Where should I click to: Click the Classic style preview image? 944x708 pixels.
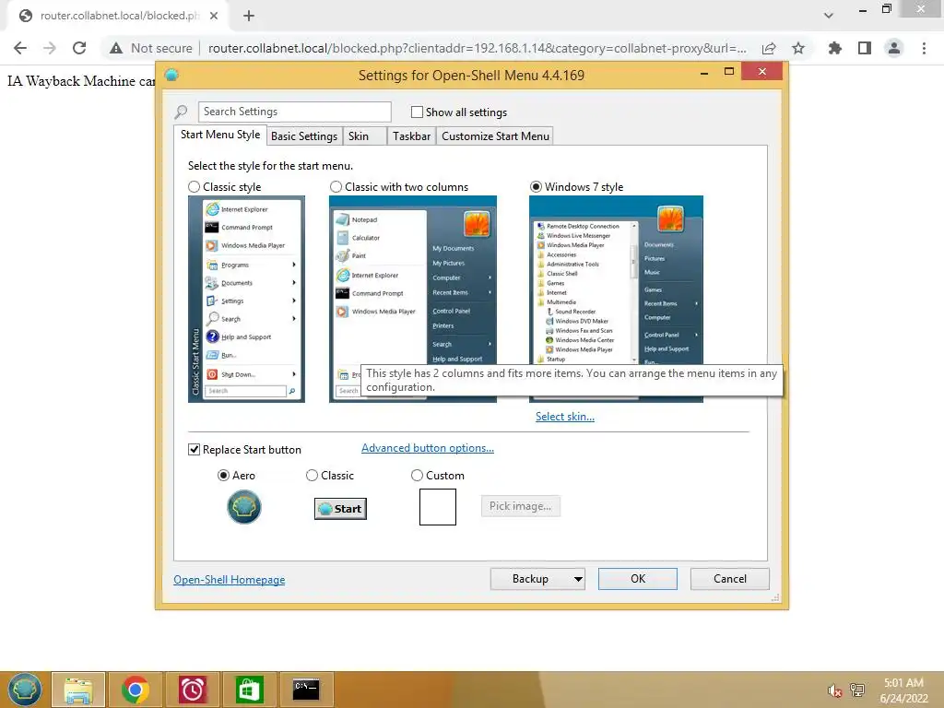pyautogui.click(x=246, y=300)
